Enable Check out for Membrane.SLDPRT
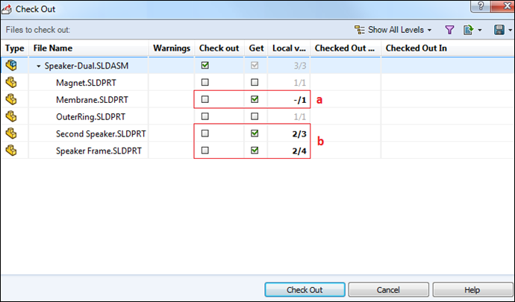The height and width of the screenshot is (302, 515). click(x=205, y=99)
